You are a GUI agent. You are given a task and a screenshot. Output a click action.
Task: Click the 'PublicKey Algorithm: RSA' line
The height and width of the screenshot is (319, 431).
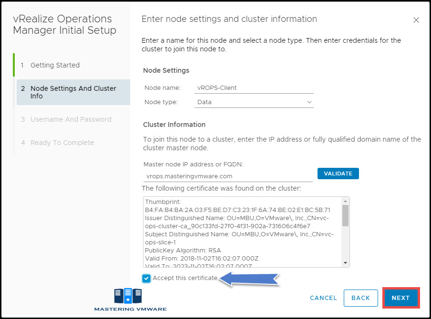tap(183, 251)
